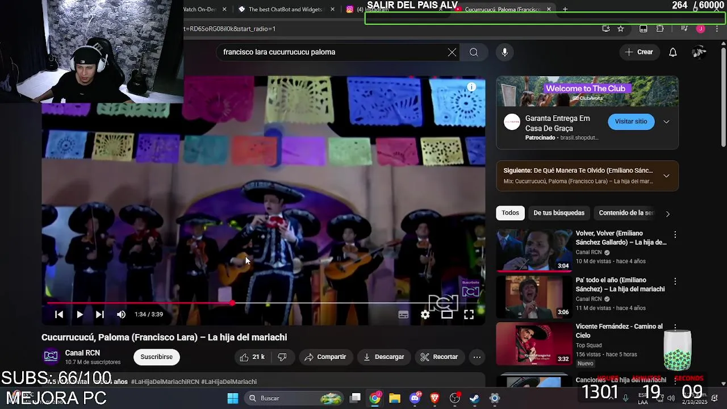Open the #LaHijaDelMariachi hashtag
This screenshot has height=409, width=727.
pos(229,382)
